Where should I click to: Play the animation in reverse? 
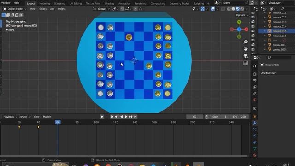point(121,117)
